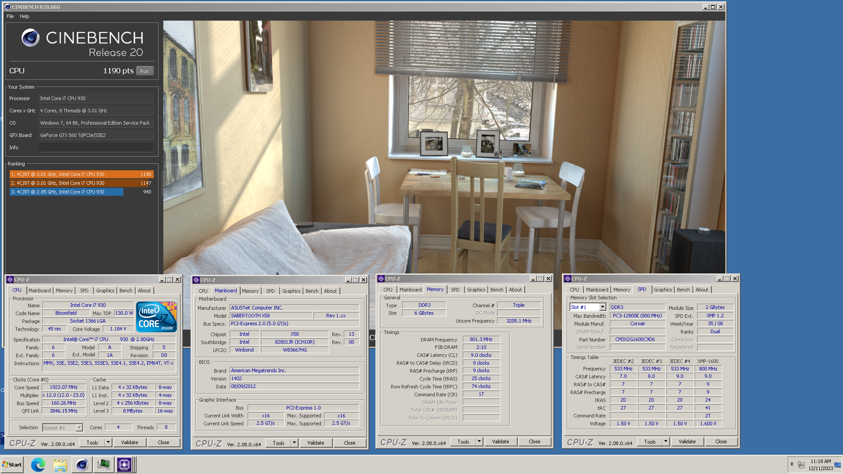Viewport: 843px width, 474px height.
Task: Open Socket #1 selection dropdown
Action: tap(79, 428)
